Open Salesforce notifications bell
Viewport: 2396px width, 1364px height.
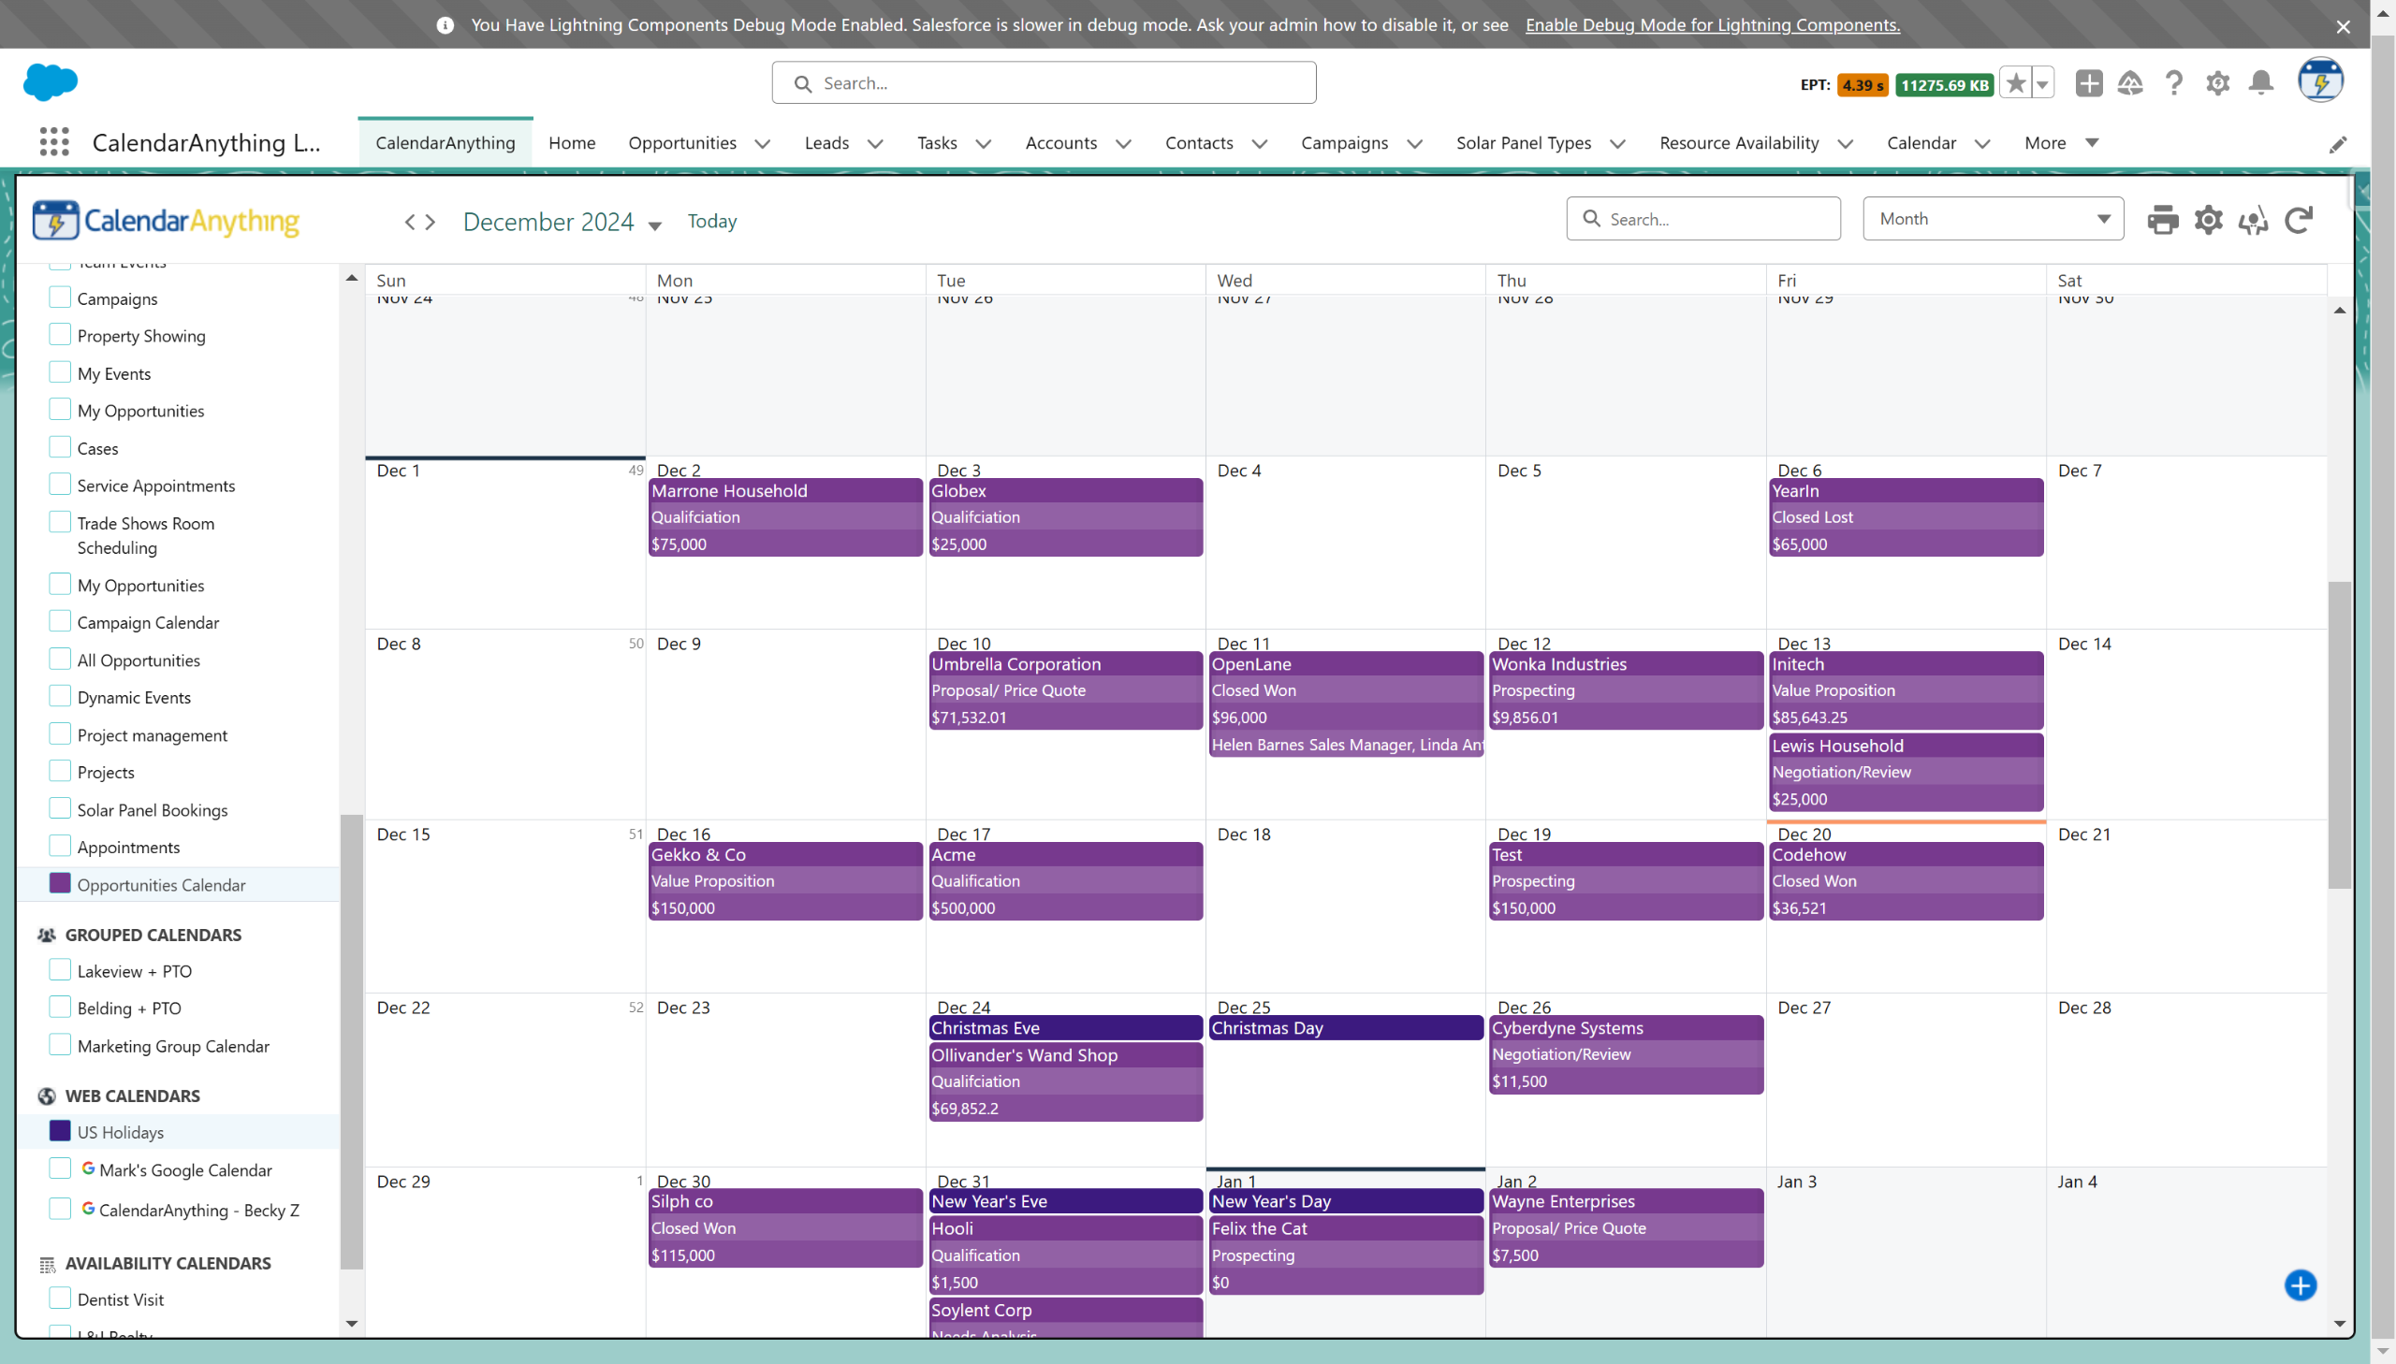[x=2261, y=83]
